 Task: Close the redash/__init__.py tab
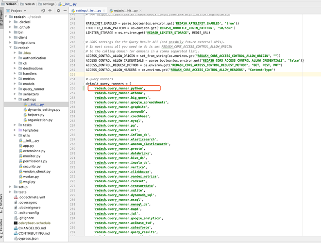click(140, 11)
